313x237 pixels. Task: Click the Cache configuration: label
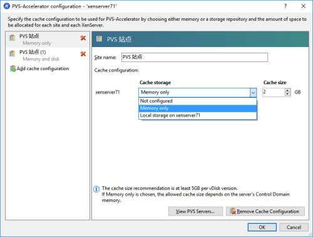click(x=116, y=70)
